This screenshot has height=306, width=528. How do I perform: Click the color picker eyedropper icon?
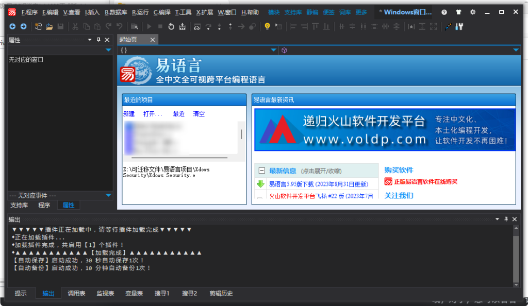[x=448, y=26]
